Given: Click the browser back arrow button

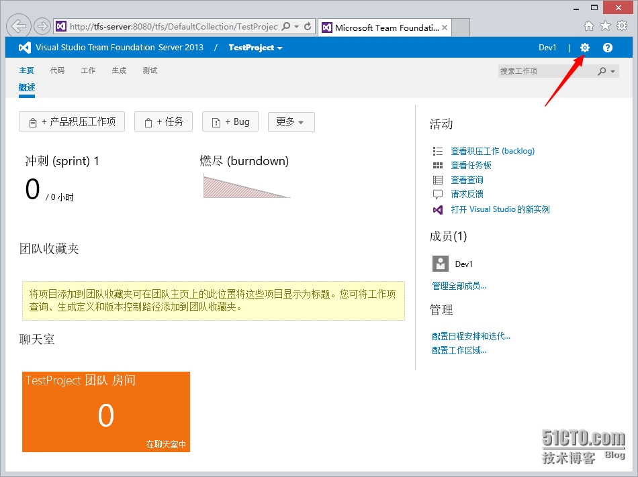Looking at the screenshot, I should click(19, 26).
